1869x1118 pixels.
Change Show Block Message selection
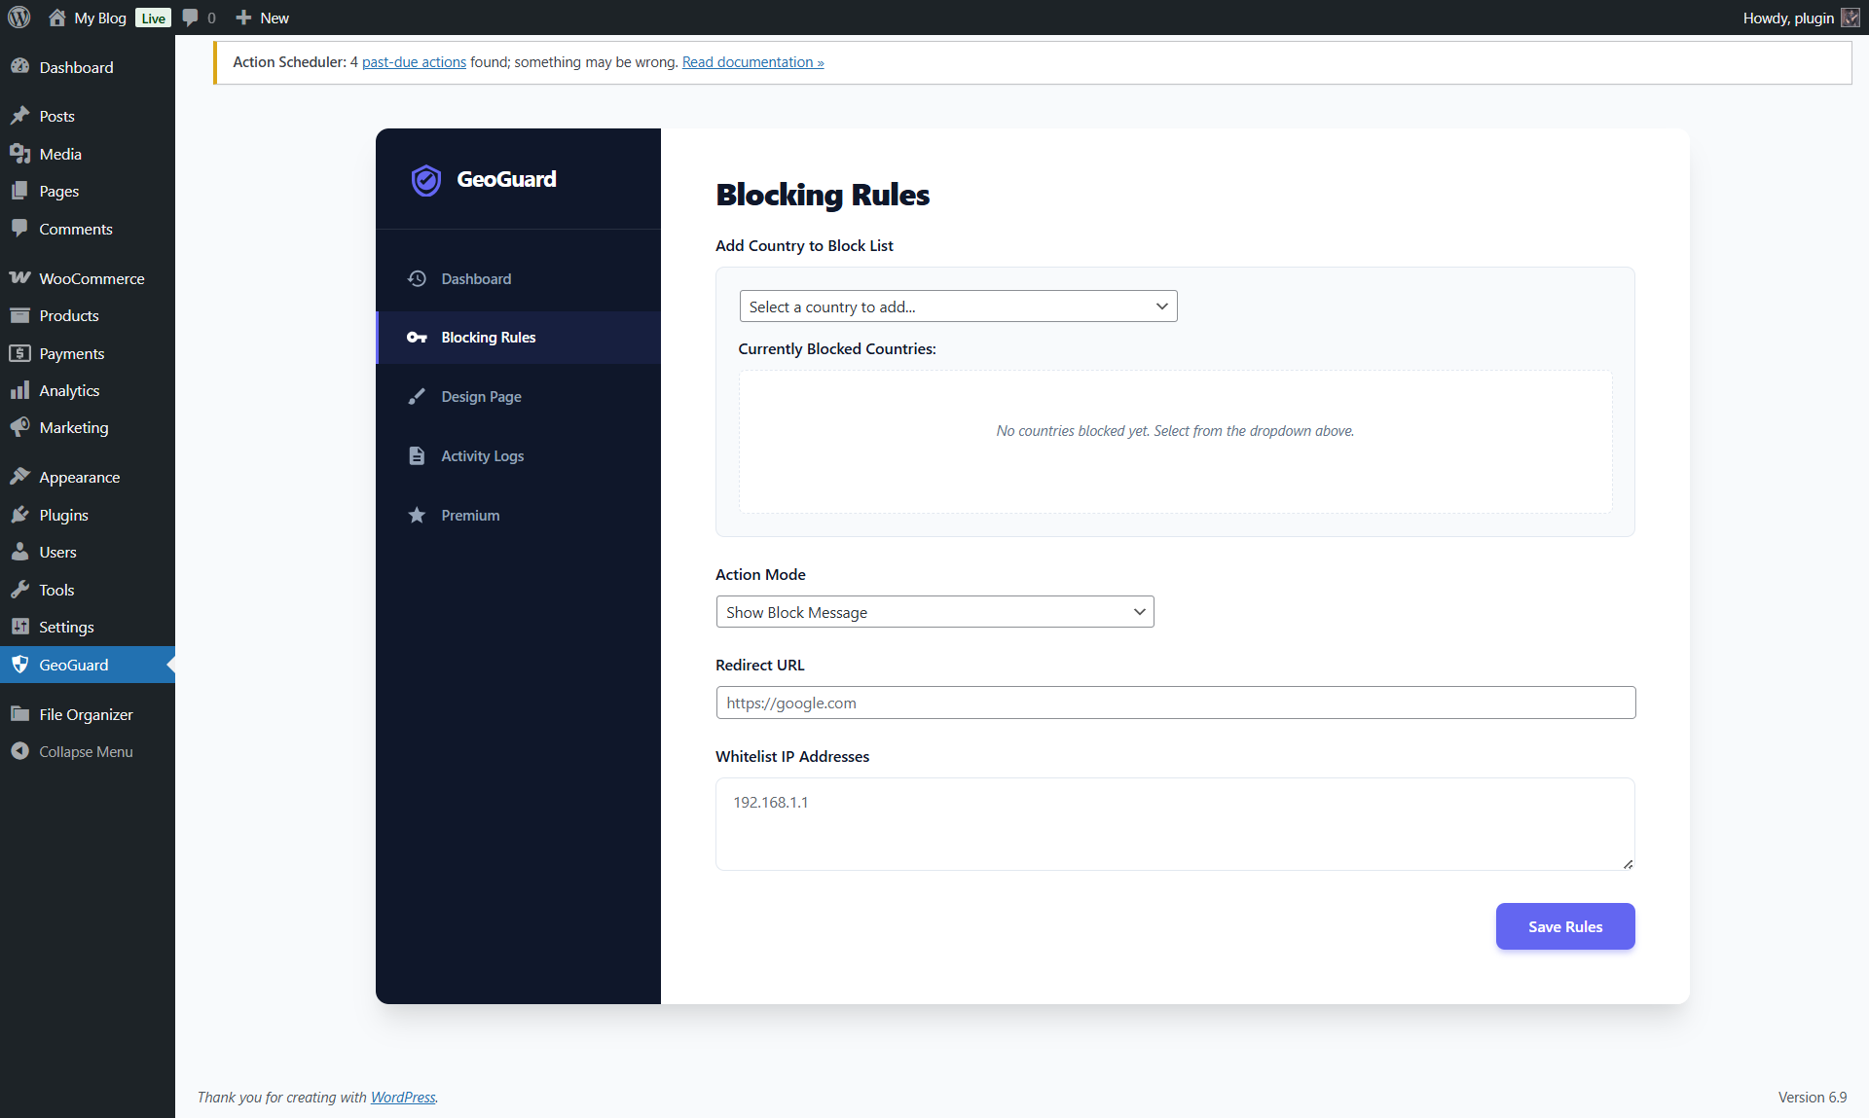tap(934, 611)
